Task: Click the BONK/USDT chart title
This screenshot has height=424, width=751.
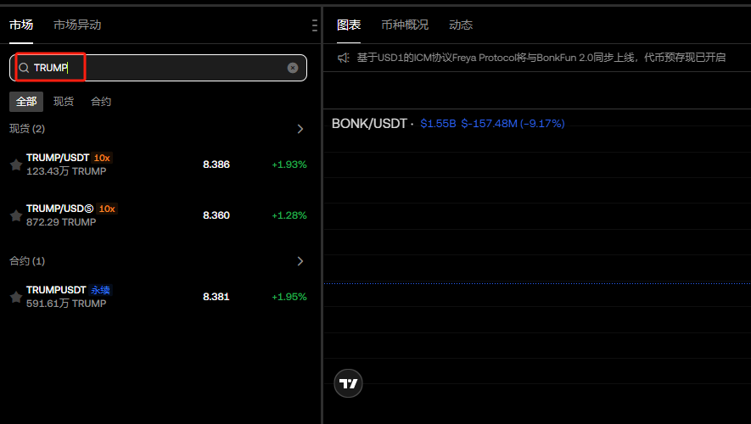Action: point(369,124)
